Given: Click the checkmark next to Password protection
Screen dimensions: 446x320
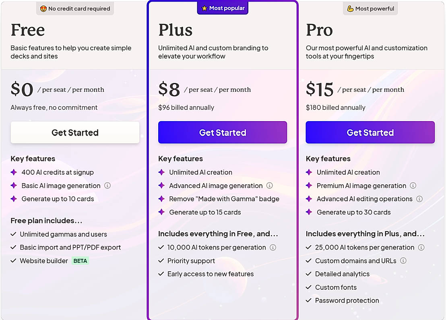Looking at the screenshot, I should tap(308, 300).
